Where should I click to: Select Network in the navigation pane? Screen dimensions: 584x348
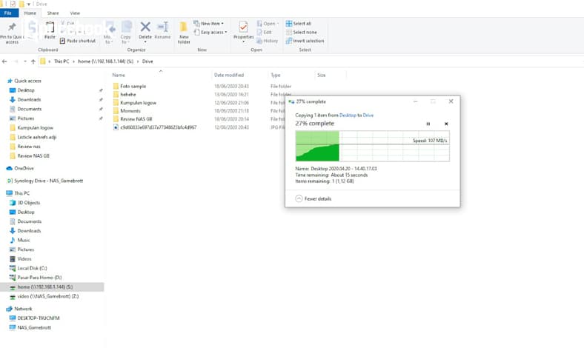point(23,309)
